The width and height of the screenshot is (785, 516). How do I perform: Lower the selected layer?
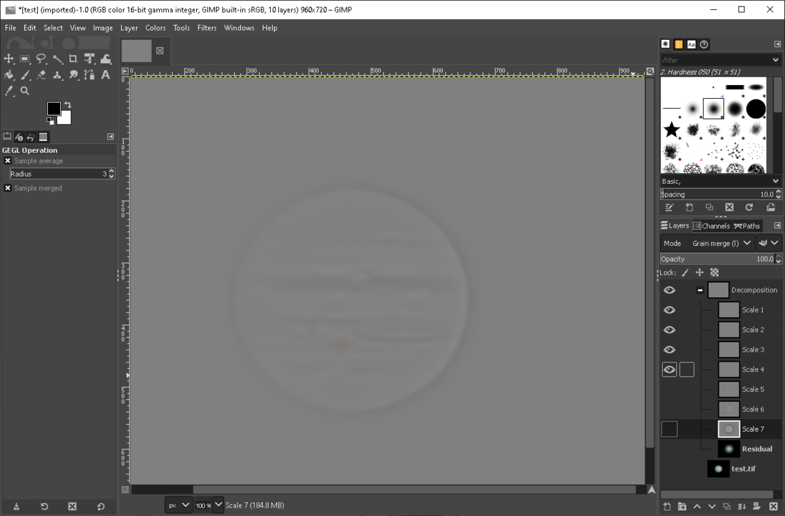coord(712,507)
